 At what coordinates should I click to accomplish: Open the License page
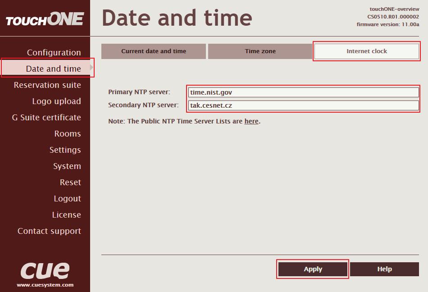66,215
